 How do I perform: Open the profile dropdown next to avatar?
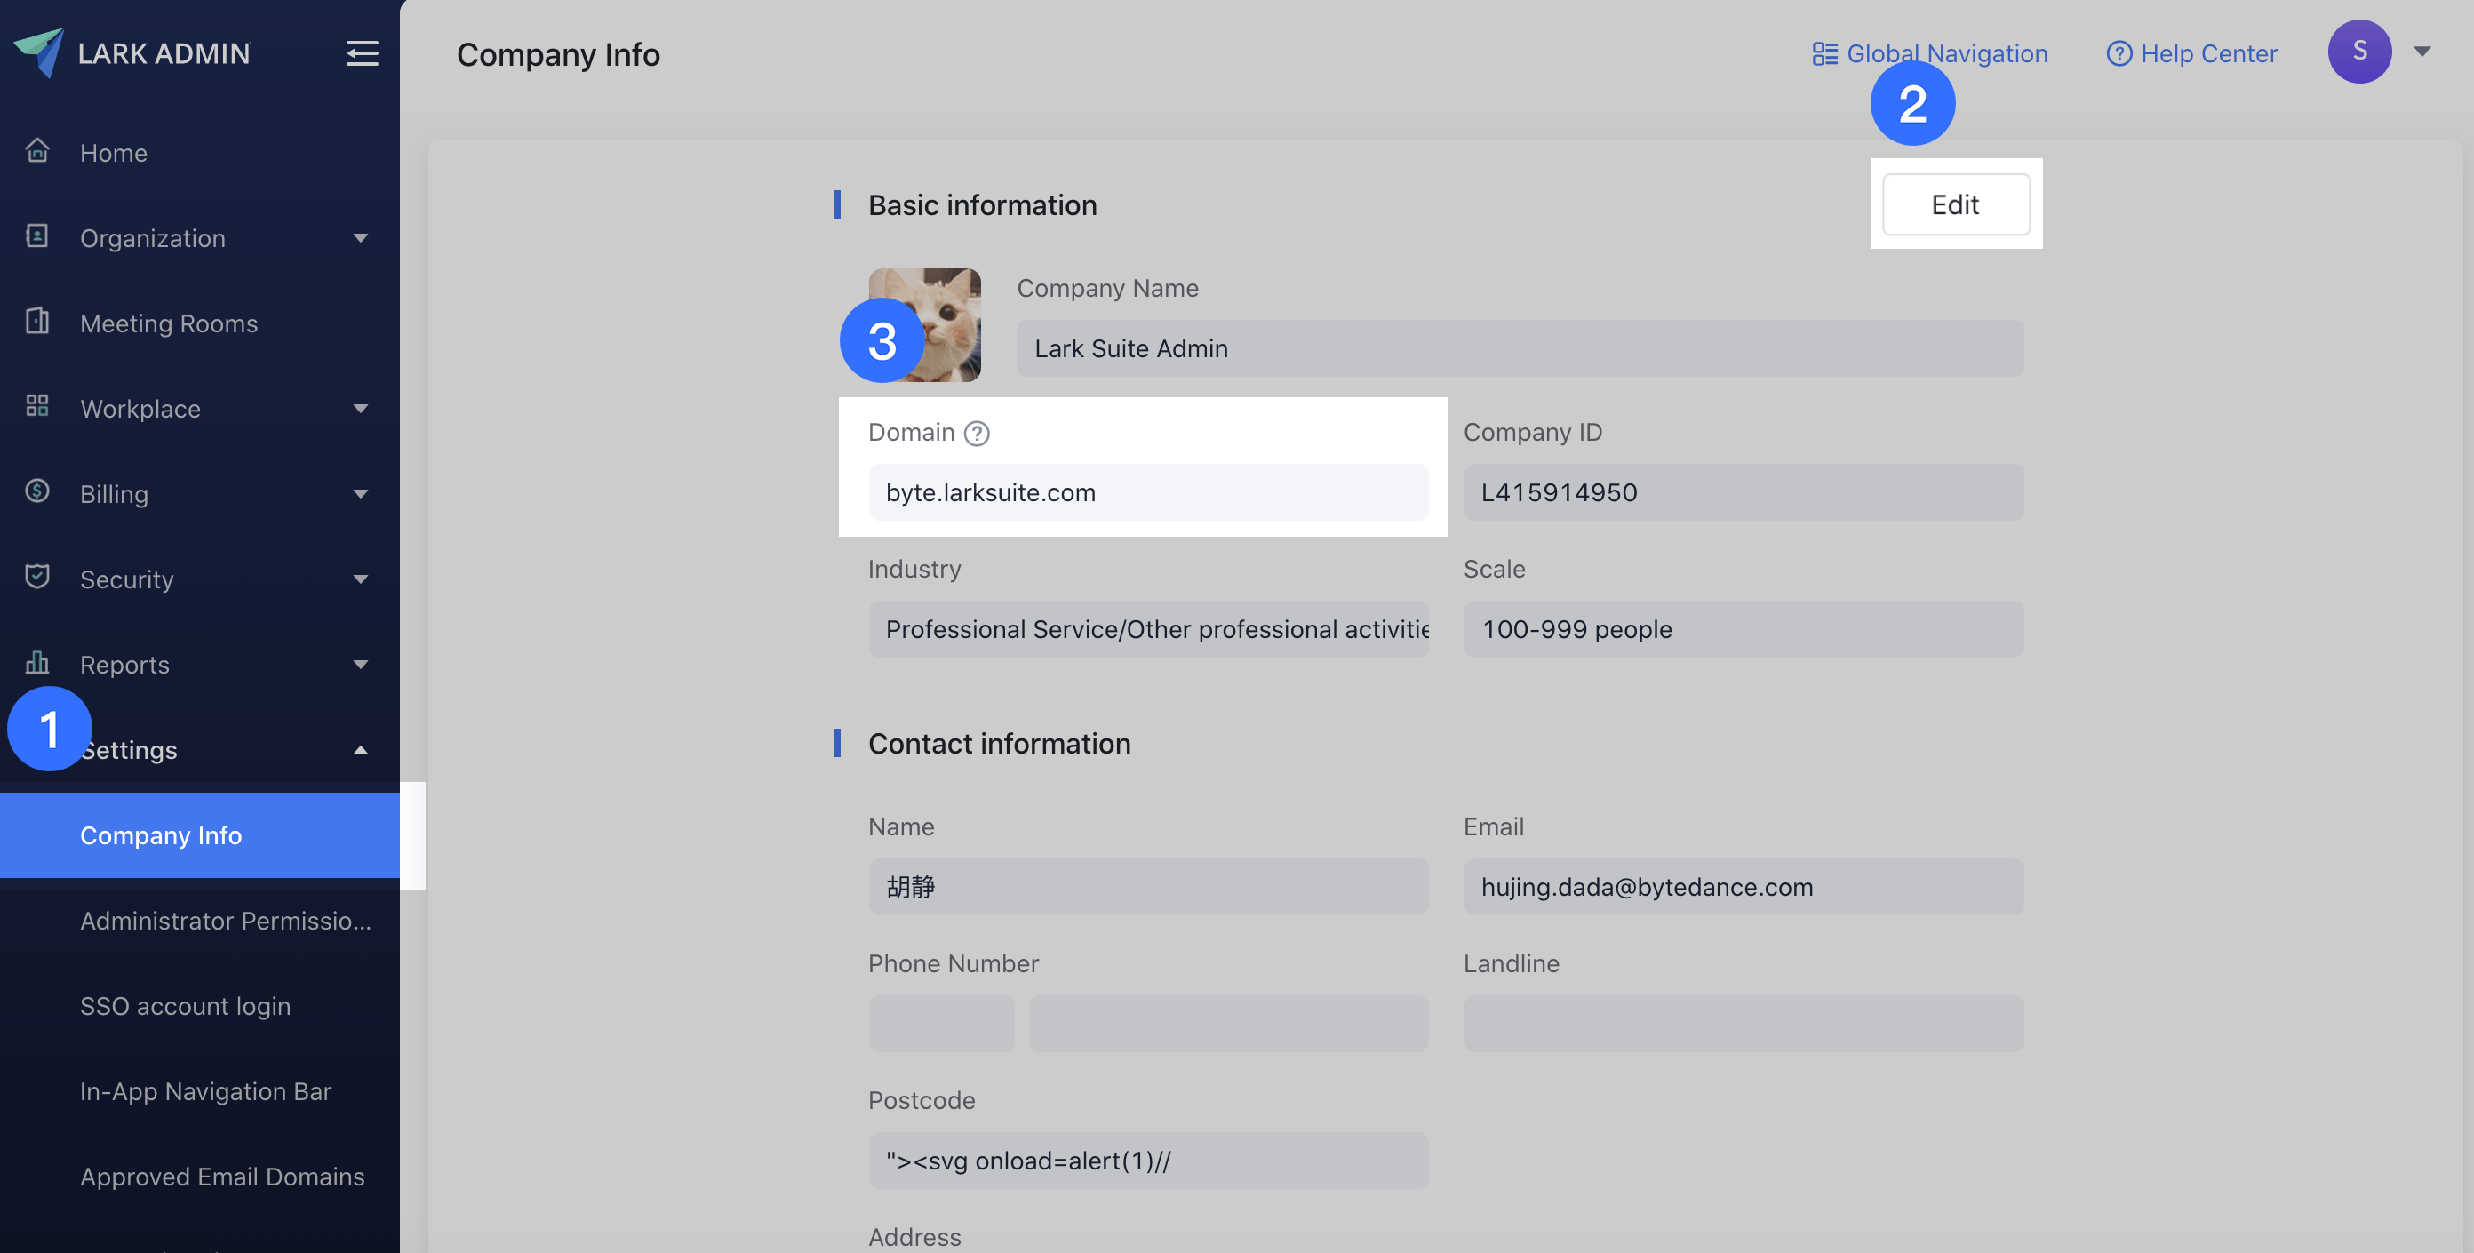(2424, 52)
